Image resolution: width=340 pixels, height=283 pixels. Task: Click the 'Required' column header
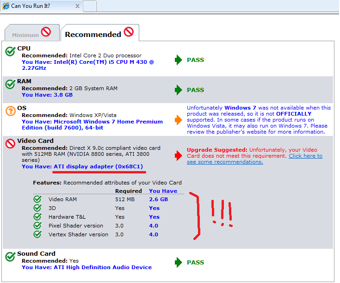[x=129, y=191]
